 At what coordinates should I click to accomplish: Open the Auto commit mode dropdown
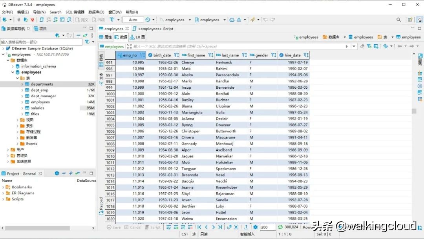coord(133,19)
